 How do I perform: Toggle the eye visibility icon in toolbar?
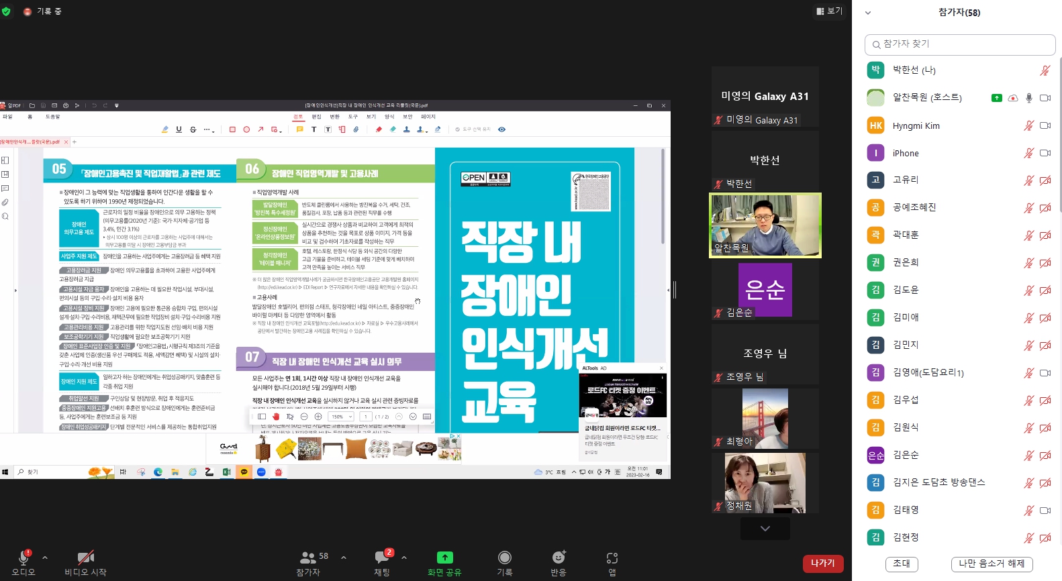click(501, 129)
